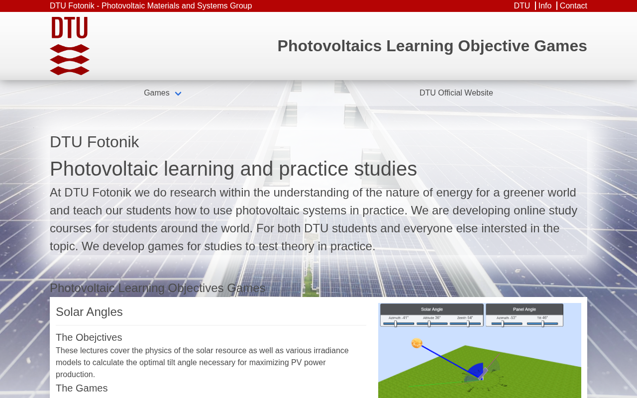Viewport: 637px width, 398px height.
Task: Click the Solar Angles heading
Action: 89,312
